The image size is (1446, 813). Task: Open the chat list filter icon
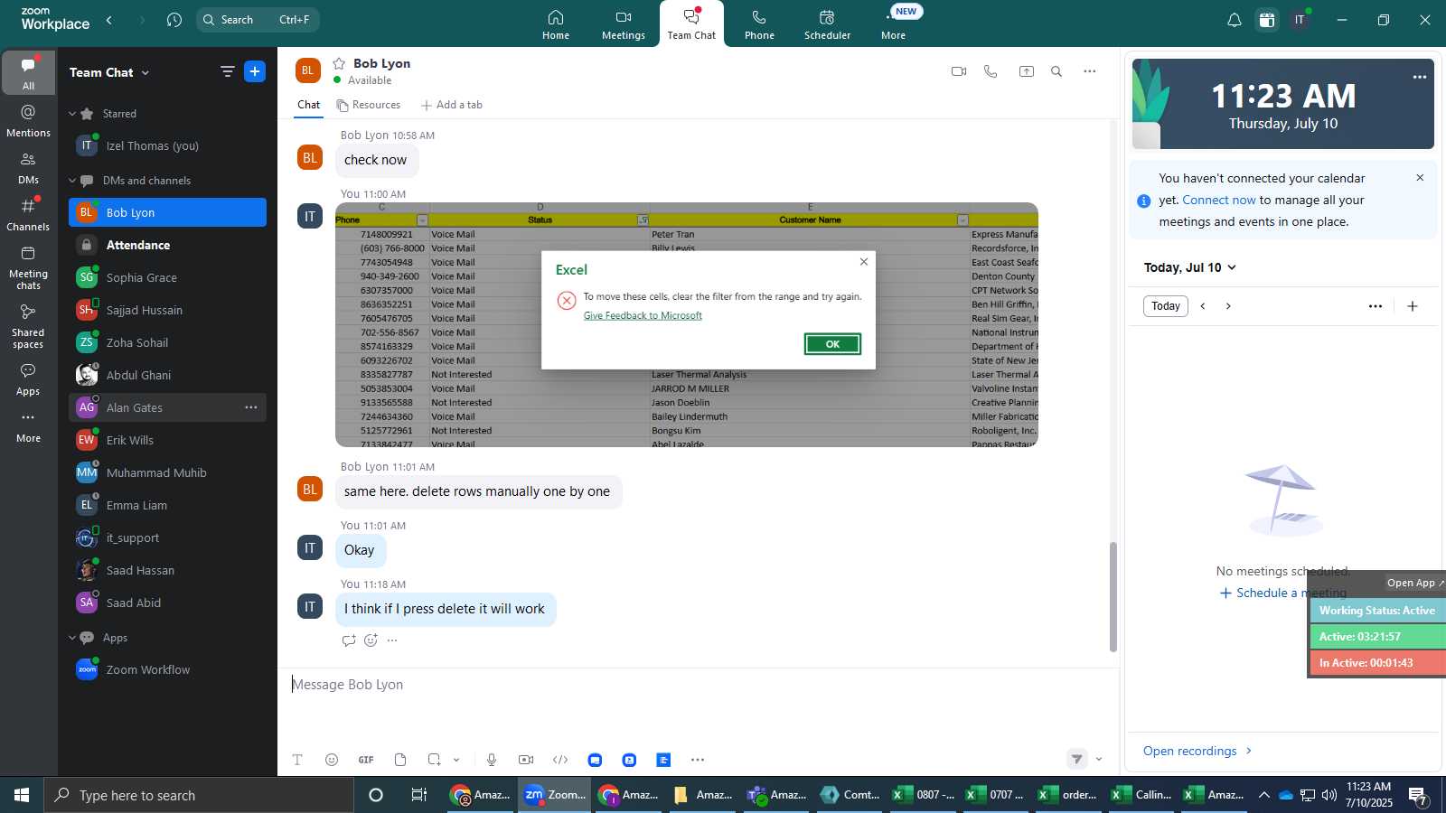point(228,71)
